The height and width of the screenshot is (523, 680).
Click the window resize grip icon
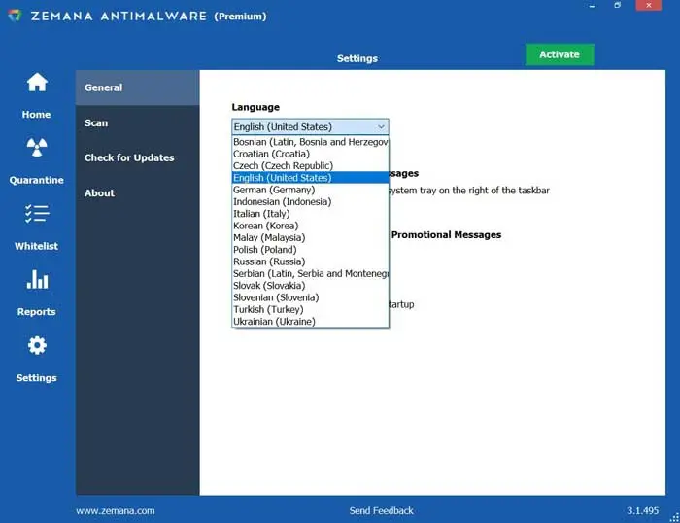click(x=674, y=518)
